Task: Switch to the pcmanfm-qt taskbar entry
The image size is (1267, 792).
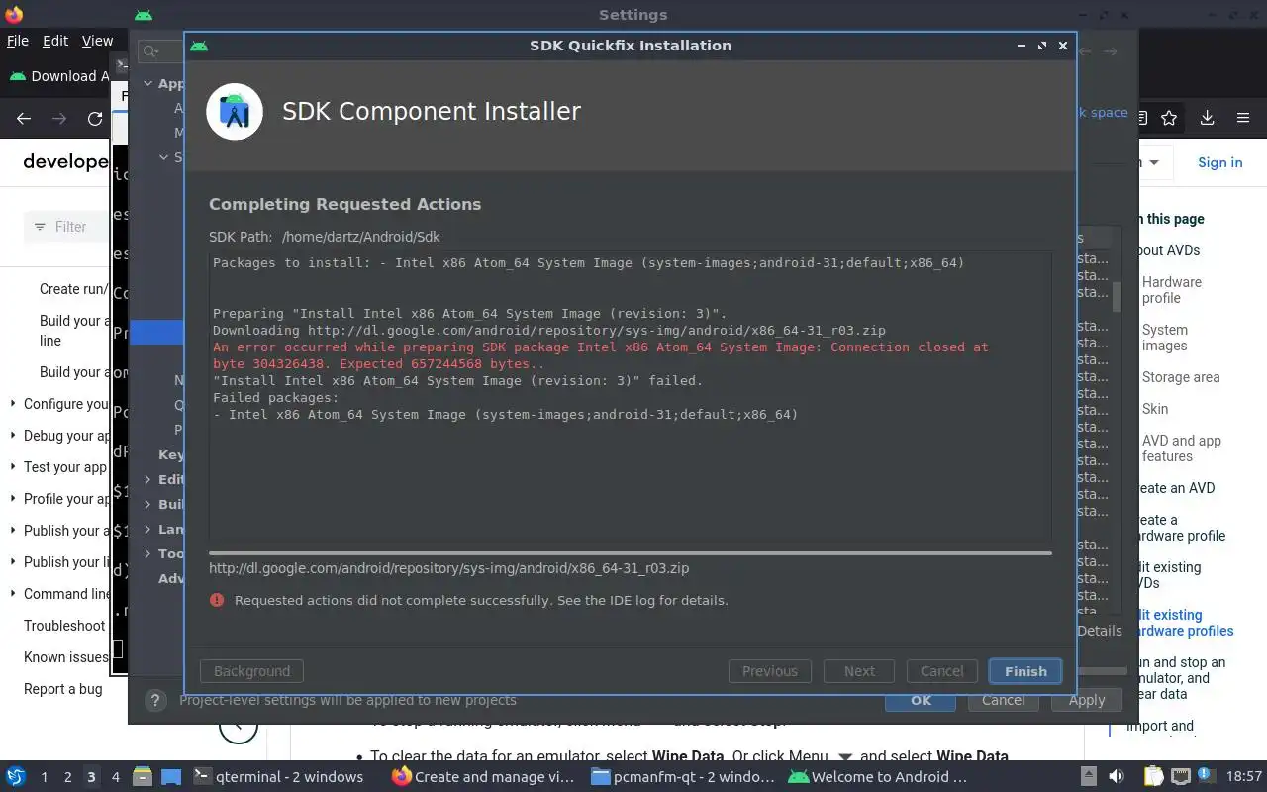Action: click(x=683, y=777)
